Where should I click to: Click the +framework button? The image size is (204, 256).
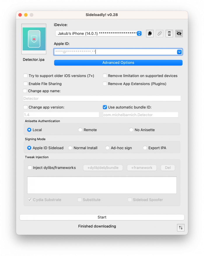click(142, 168)
